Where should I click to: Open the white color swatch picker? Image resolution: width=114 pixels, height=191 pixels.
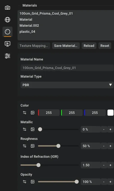point(110,113)
